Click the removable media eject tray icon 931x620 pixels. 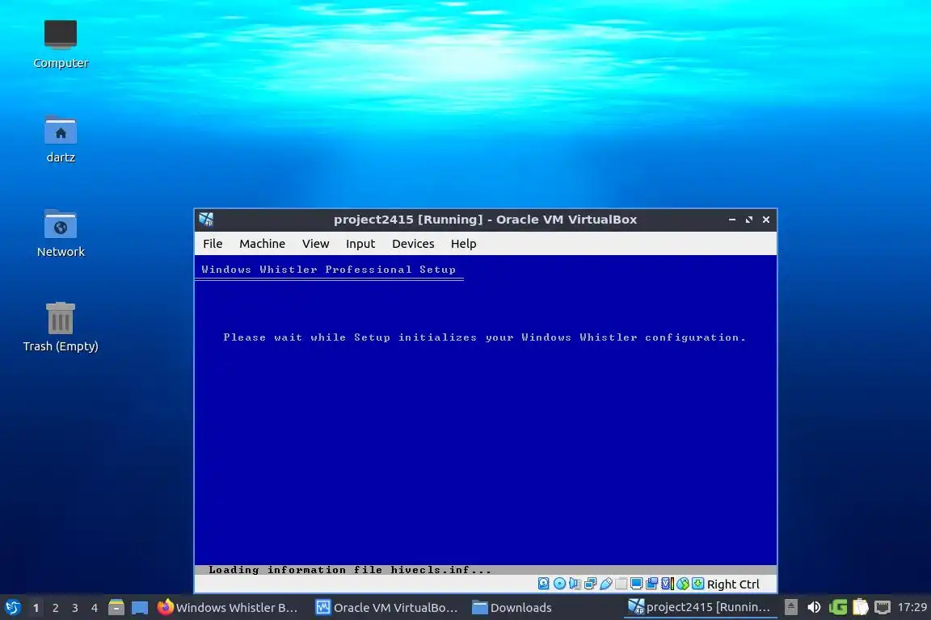click(791, 607)
